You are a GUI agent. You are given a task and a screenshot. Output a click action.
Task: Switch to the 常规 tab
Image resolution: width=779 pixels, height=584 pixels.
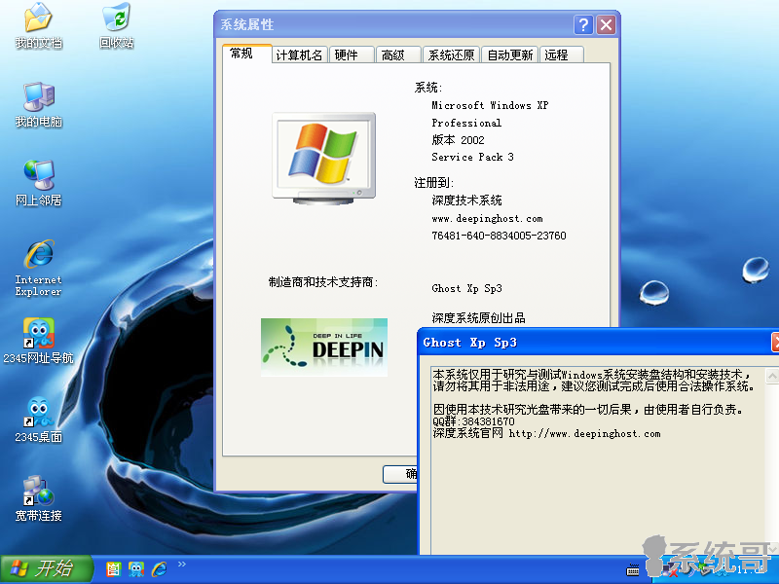pos(247,54)
